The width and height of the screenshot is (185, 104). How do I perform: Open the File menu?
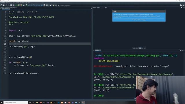tap(1, 3)
